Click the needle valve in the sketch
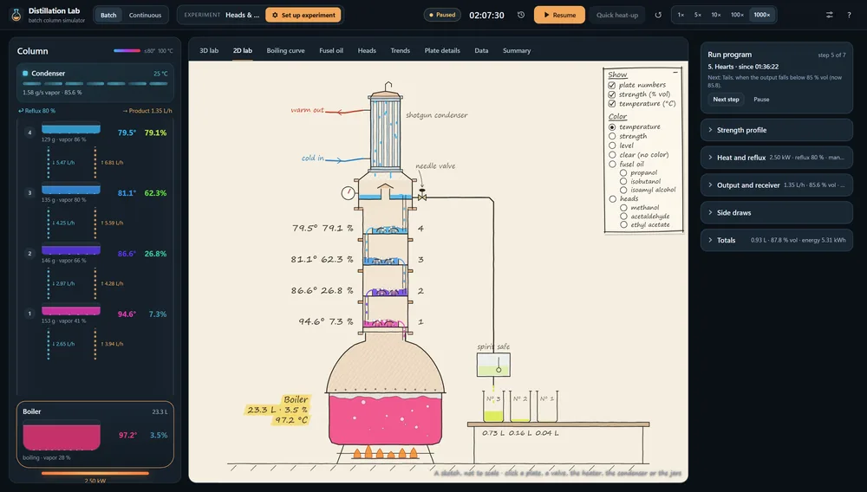This screenshot has height=492, width=867. [422, 196]
